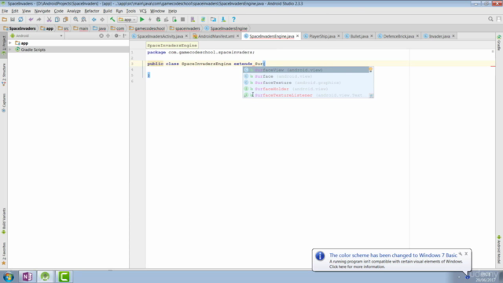This screenshot has height=283, width=503.
Task: Click the Cut scissors icon
Action: coord(49,20)
